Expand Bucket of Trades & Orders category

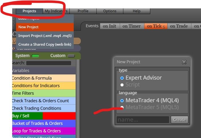(x=44, y=123)
